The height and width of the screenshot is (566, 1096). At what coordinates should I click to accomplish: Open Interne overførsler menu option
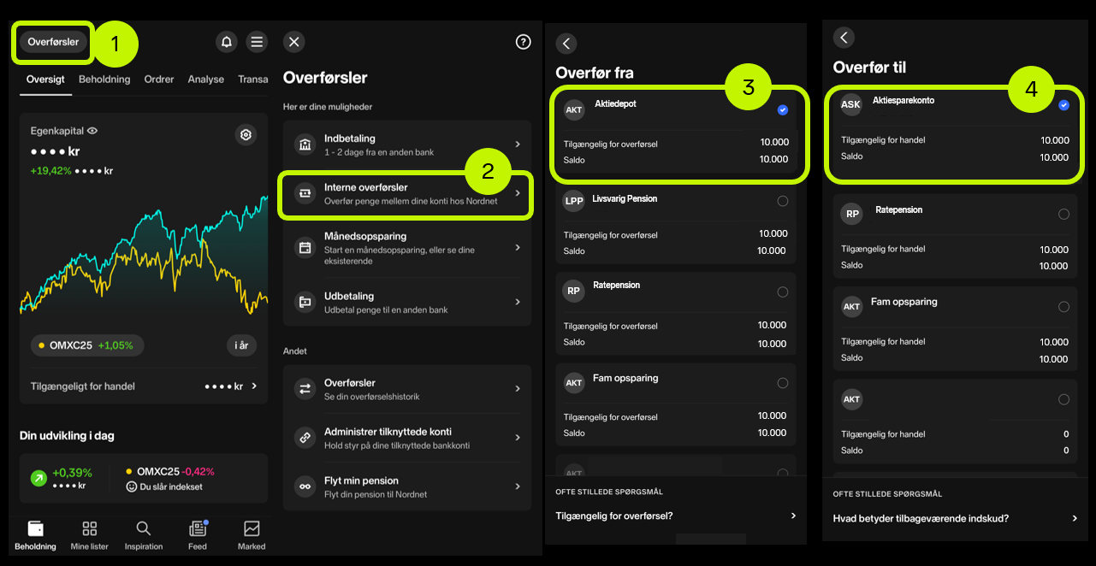(407, 194)
